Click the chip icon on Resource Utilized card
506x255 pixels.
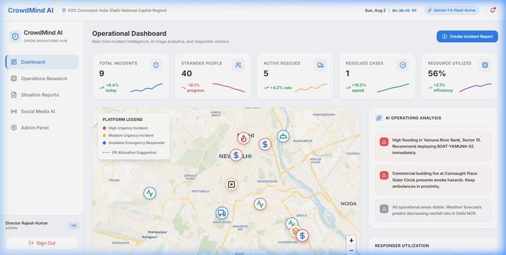485,65
